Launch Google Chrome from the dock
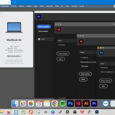Screen dimensions: 115x115 tap(55, 103)
